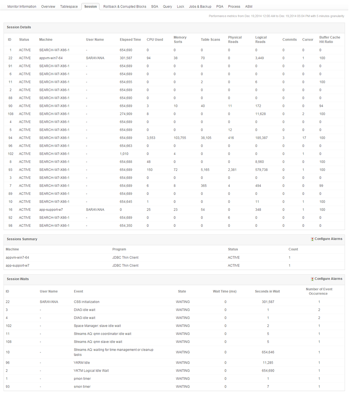Open the Tablespace tab

(x=69, y=7)
